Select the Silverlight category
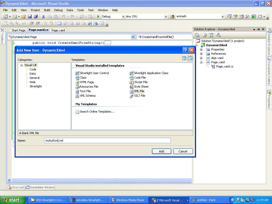 pyautogui.click(x=36, y=86)
